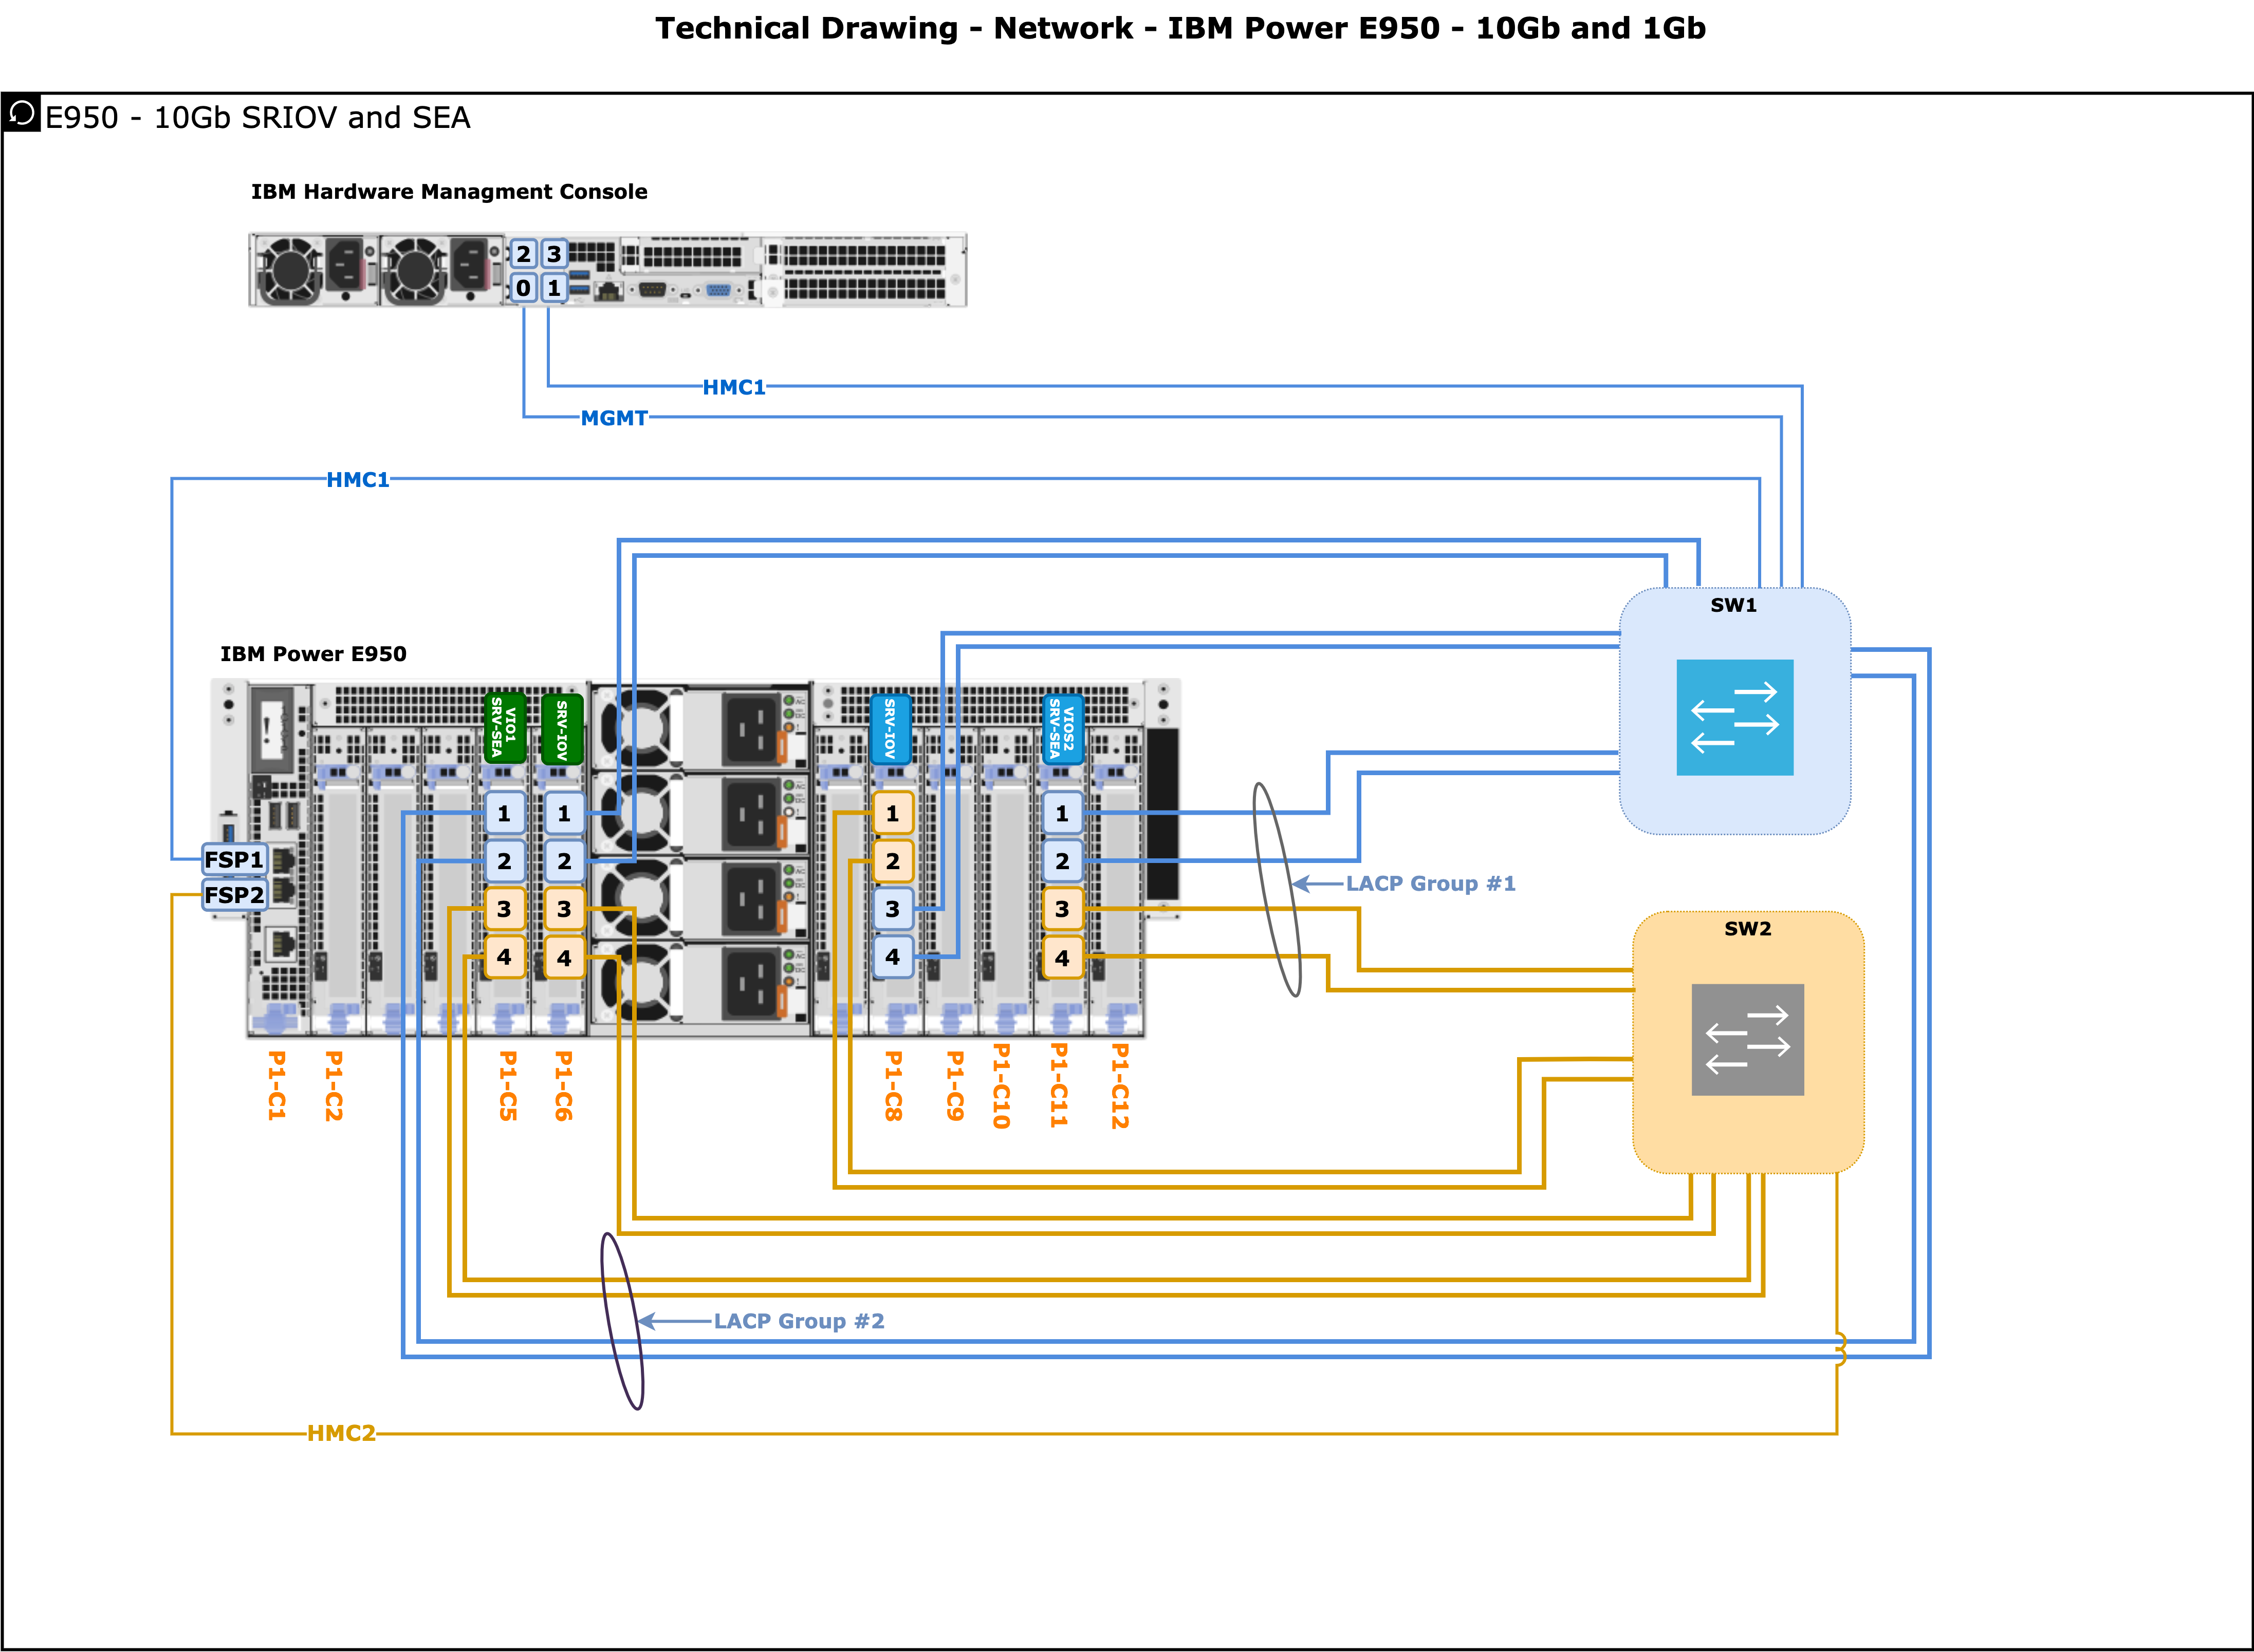The width and height of the screenshot is (2254, 1652).
Task: Click HMC port 0 on the console
Action: (x=523, y=288)
